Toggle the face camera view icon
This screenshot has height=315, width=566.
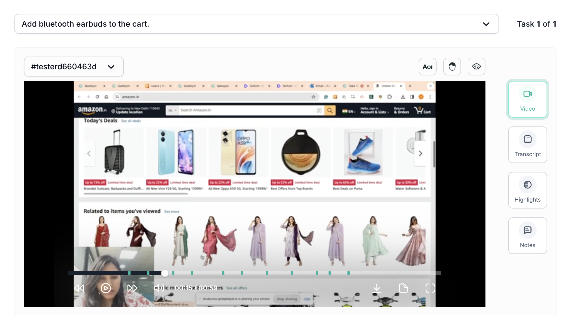tap(452, 67)
